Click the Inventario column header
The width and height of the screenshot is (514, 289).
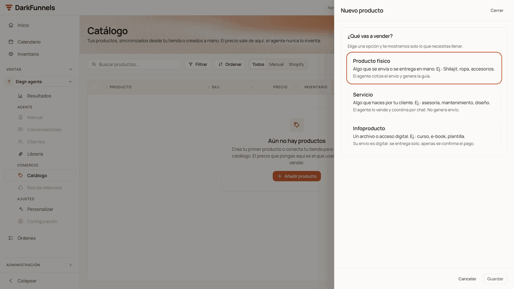(316, 87)
